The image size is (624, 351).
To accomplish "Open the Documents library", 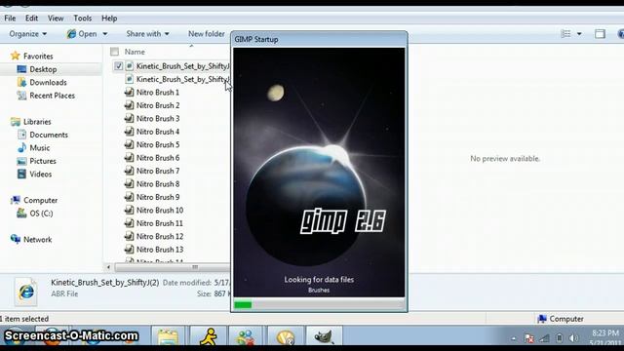I will [49, 135].
